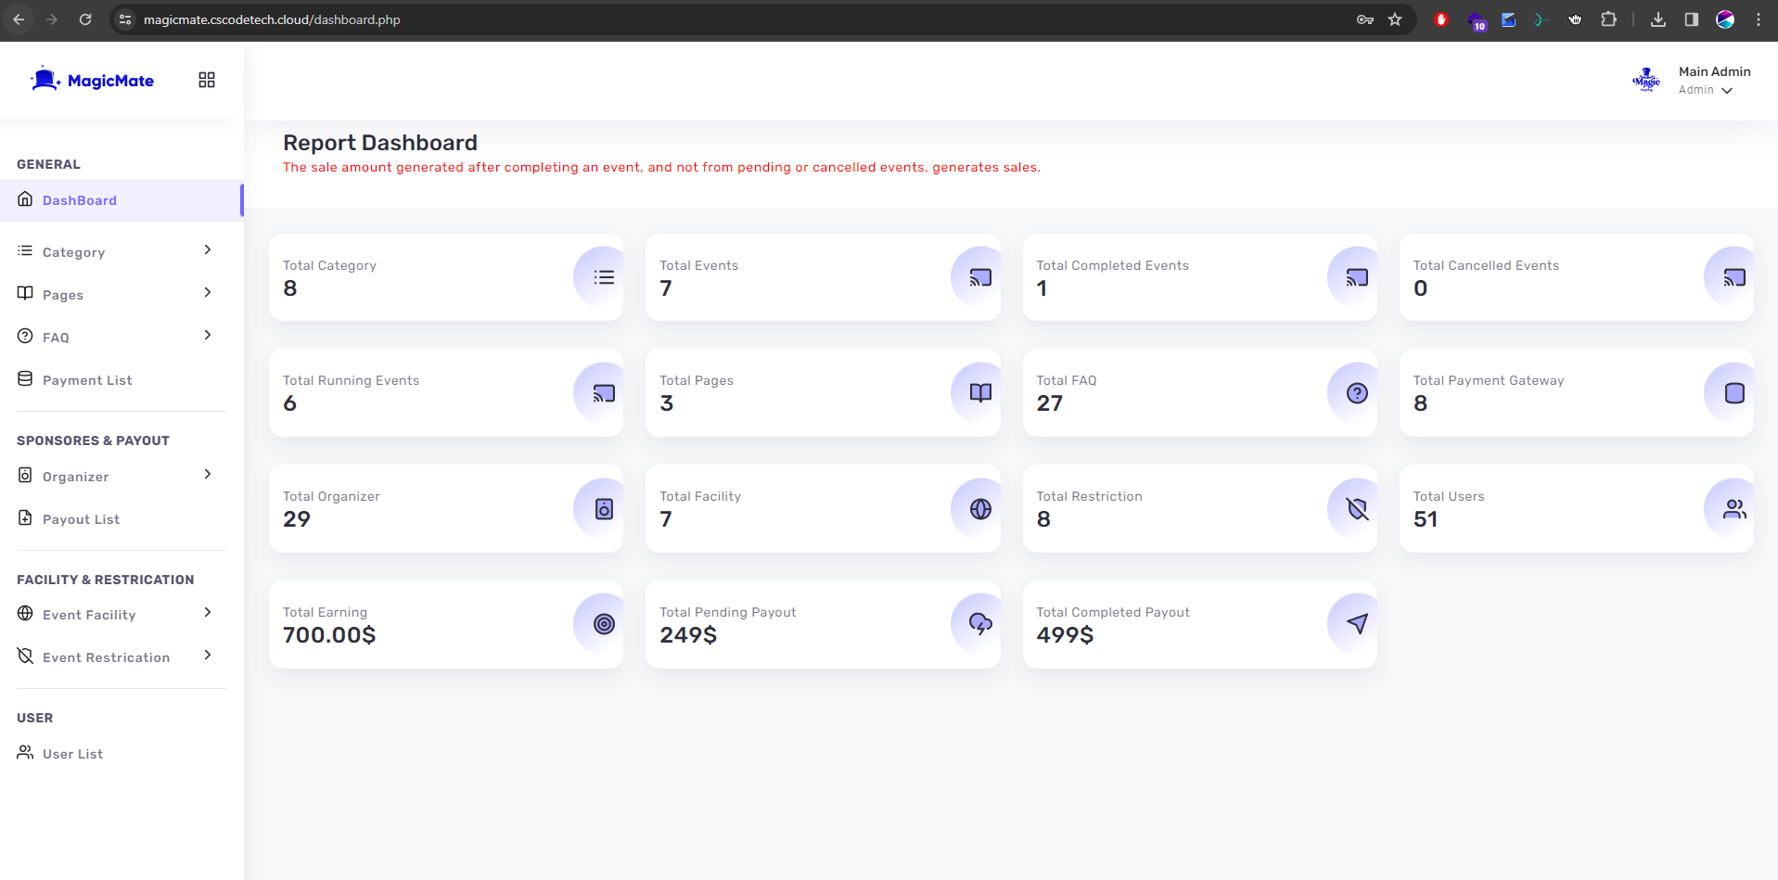Screen dimensions: 1778x880
Task: Click the site information icon in address bar
Action: pos(125,19)
